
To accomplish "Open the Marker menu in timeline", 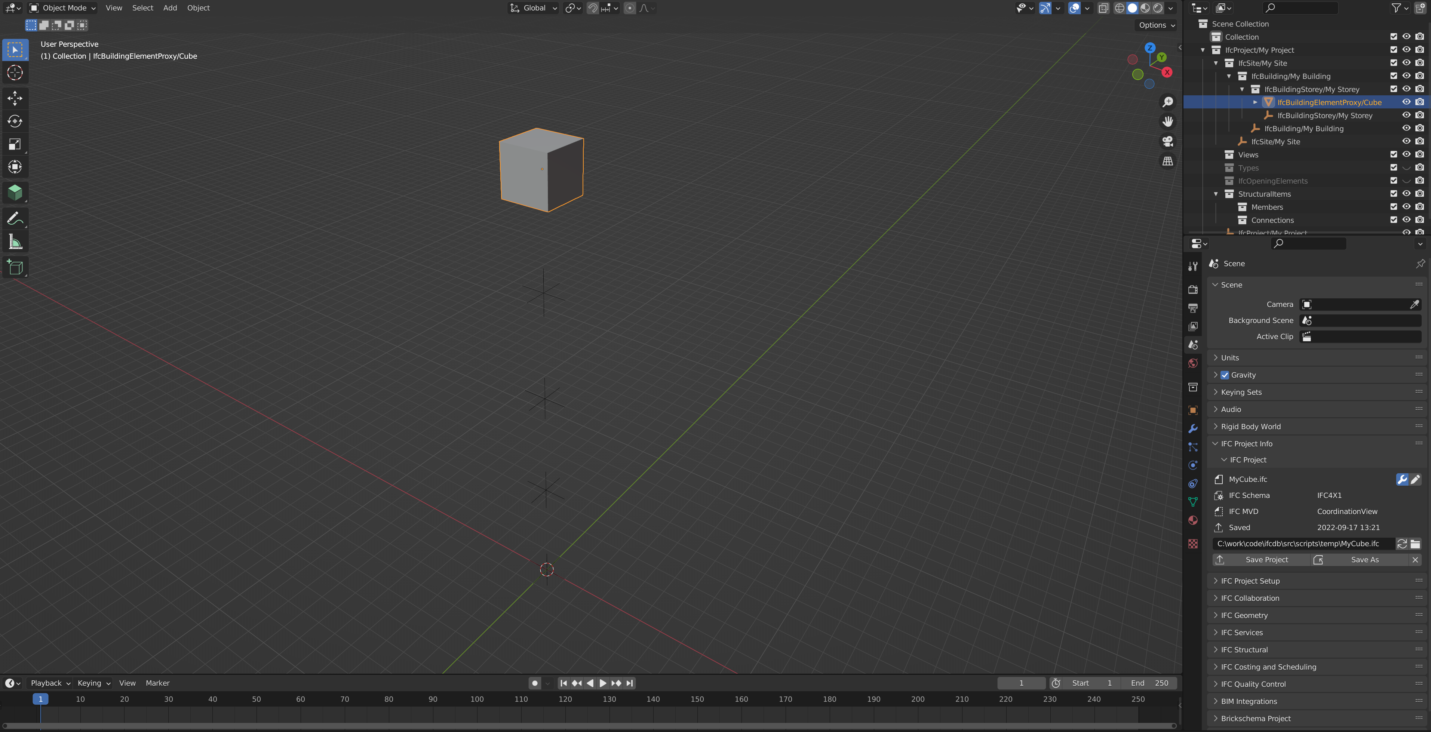I will 158,683.
